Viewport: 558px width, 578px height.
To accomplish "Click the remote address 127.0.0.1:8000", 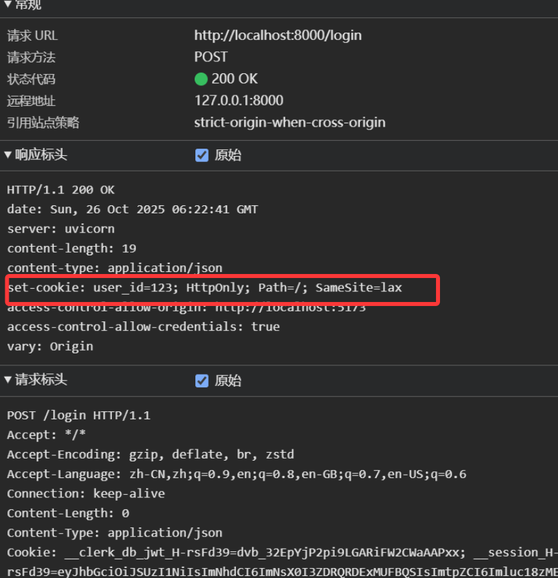I will coord(239,101).
